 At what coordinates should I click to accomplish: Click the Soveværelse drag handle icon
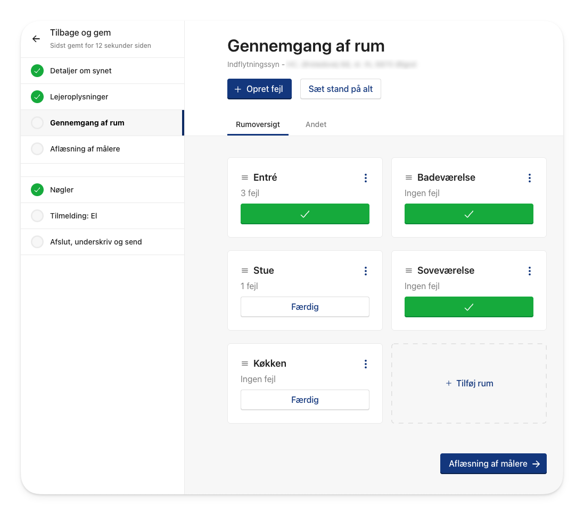pos(408,271)
